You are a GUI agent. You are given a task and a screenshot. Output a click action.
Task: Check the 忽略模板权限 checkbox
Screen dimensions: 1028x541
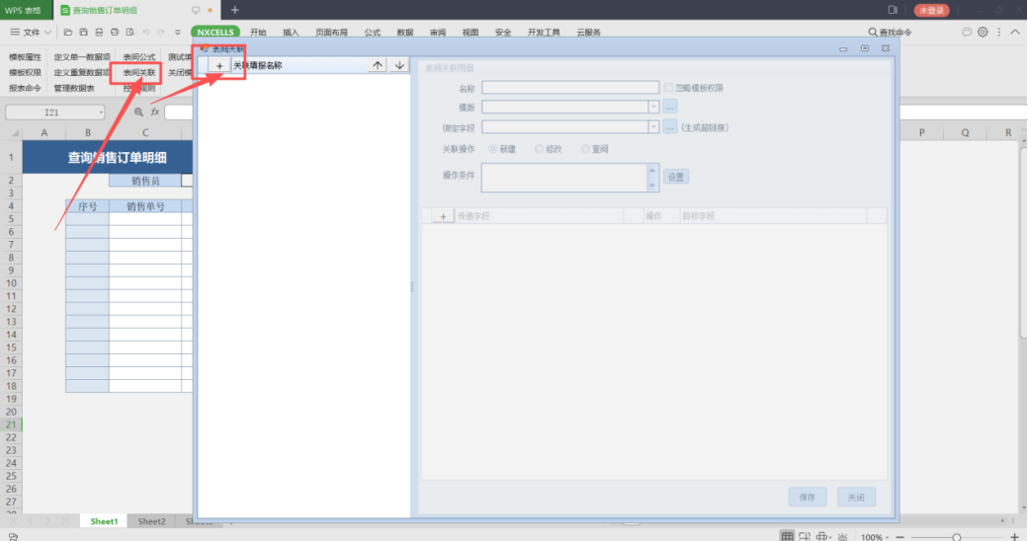coord(669,88)
